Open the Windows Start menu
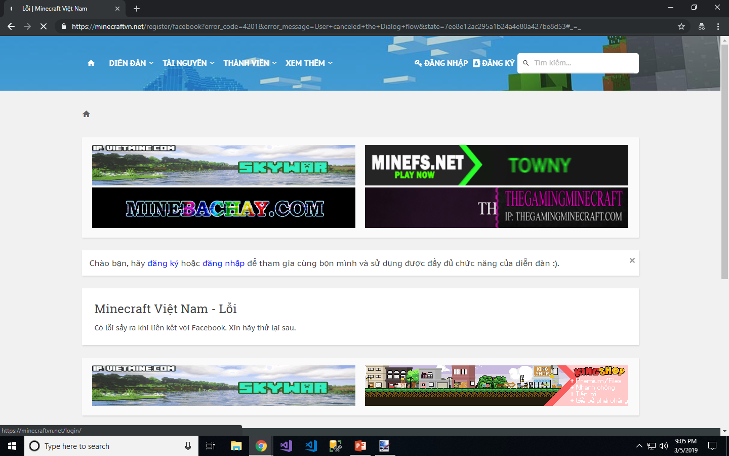This screenshot has width=729, height=456. pos(12,446)
